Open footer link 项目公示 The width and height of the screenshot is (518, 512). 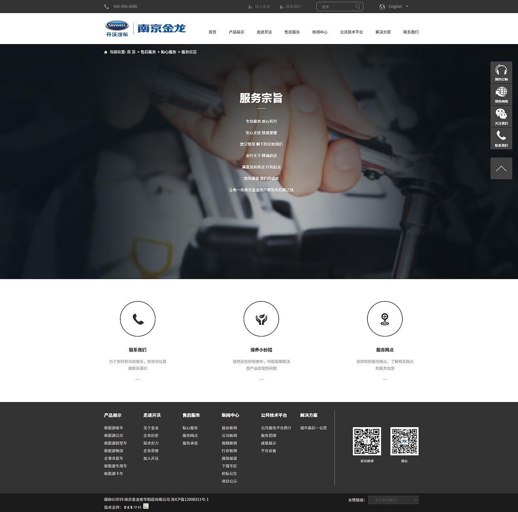click(x=229, y=481)
